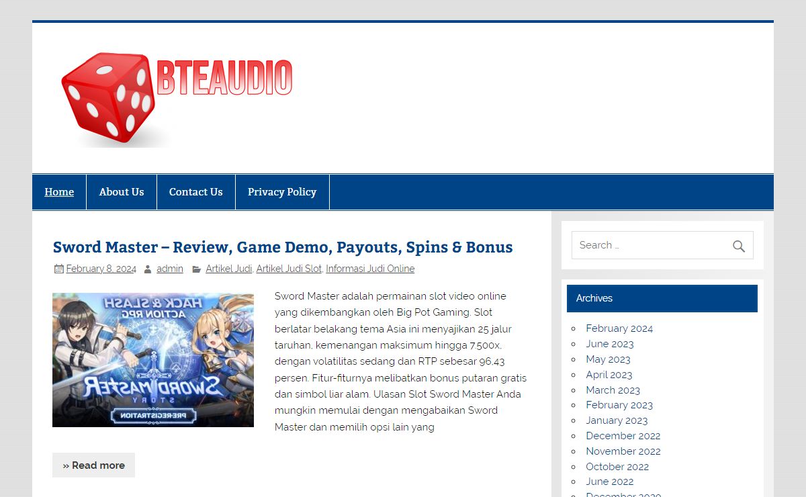Click the February 8, 2024 date link

[101, 269]
